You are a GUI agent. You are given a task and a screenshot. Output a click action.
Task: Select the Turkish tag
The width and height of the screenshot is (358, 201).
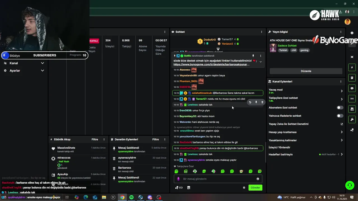(x=283, y=50)
